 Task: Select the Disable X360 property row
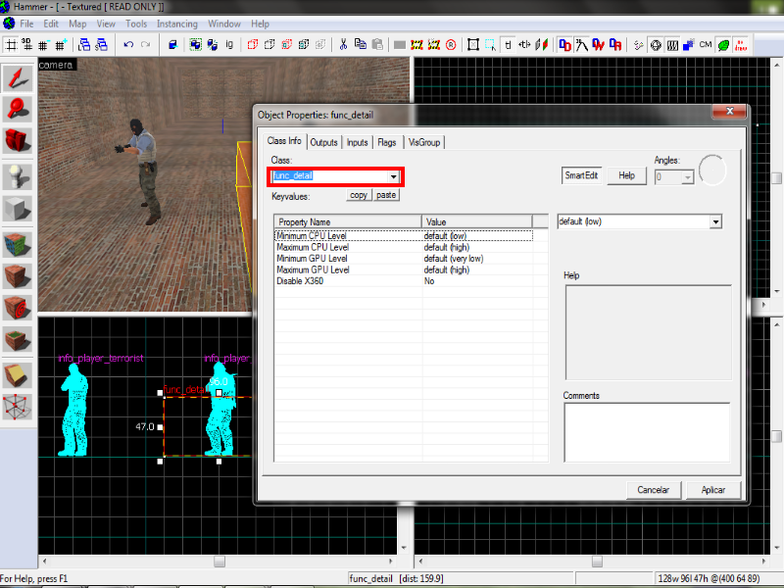coord(404,281)
